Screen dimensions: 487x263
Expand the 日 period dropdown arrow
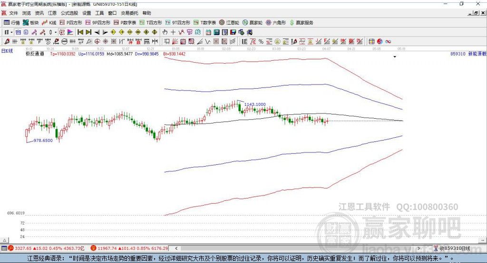coord(12,32)
